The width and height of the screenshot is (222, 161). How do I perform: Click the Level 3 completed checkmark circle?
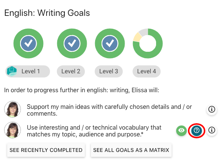[x=110, y=43]
